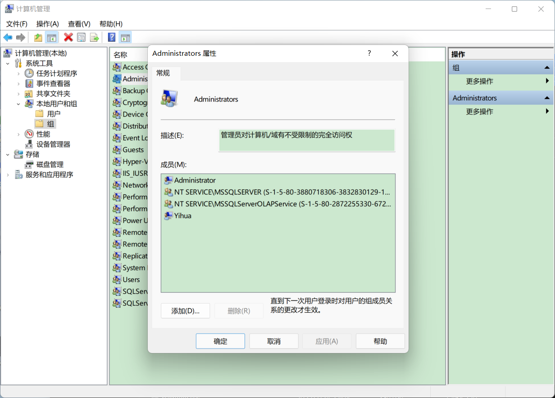Select the Power U group row

[x=130, y=220]
